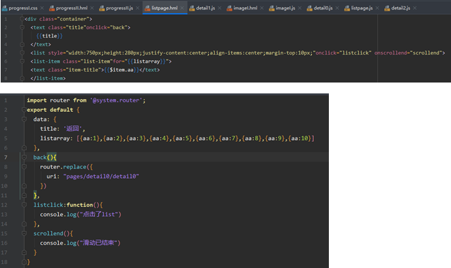Collapse the data object fold marker
This screenshot has height=268, width=451.
pyautogui.click(x=24, y=119)
